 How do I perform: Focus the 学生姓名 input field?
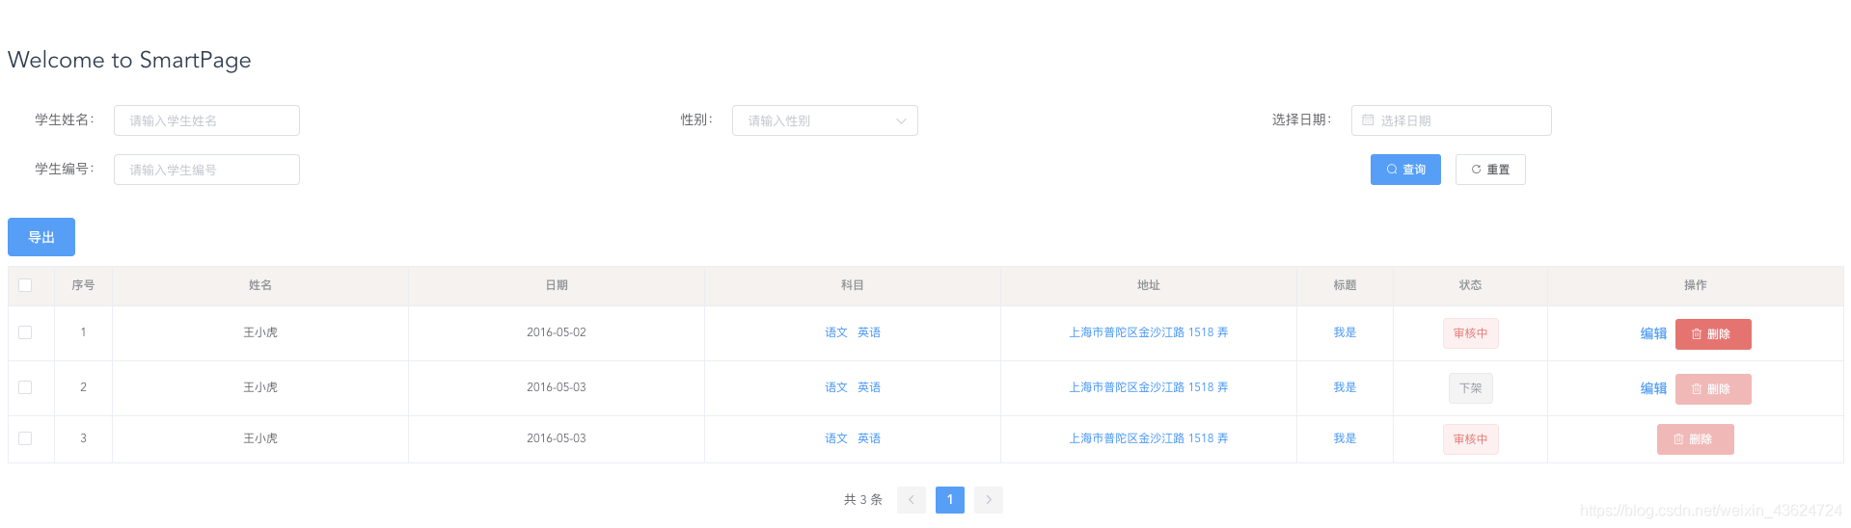click(206, 120)
